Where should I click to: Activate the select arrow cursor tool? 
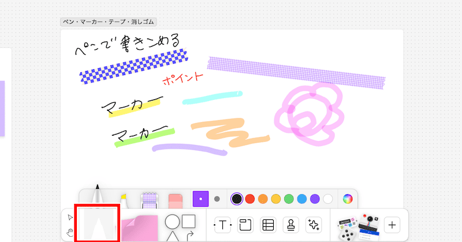click(70, 217)
